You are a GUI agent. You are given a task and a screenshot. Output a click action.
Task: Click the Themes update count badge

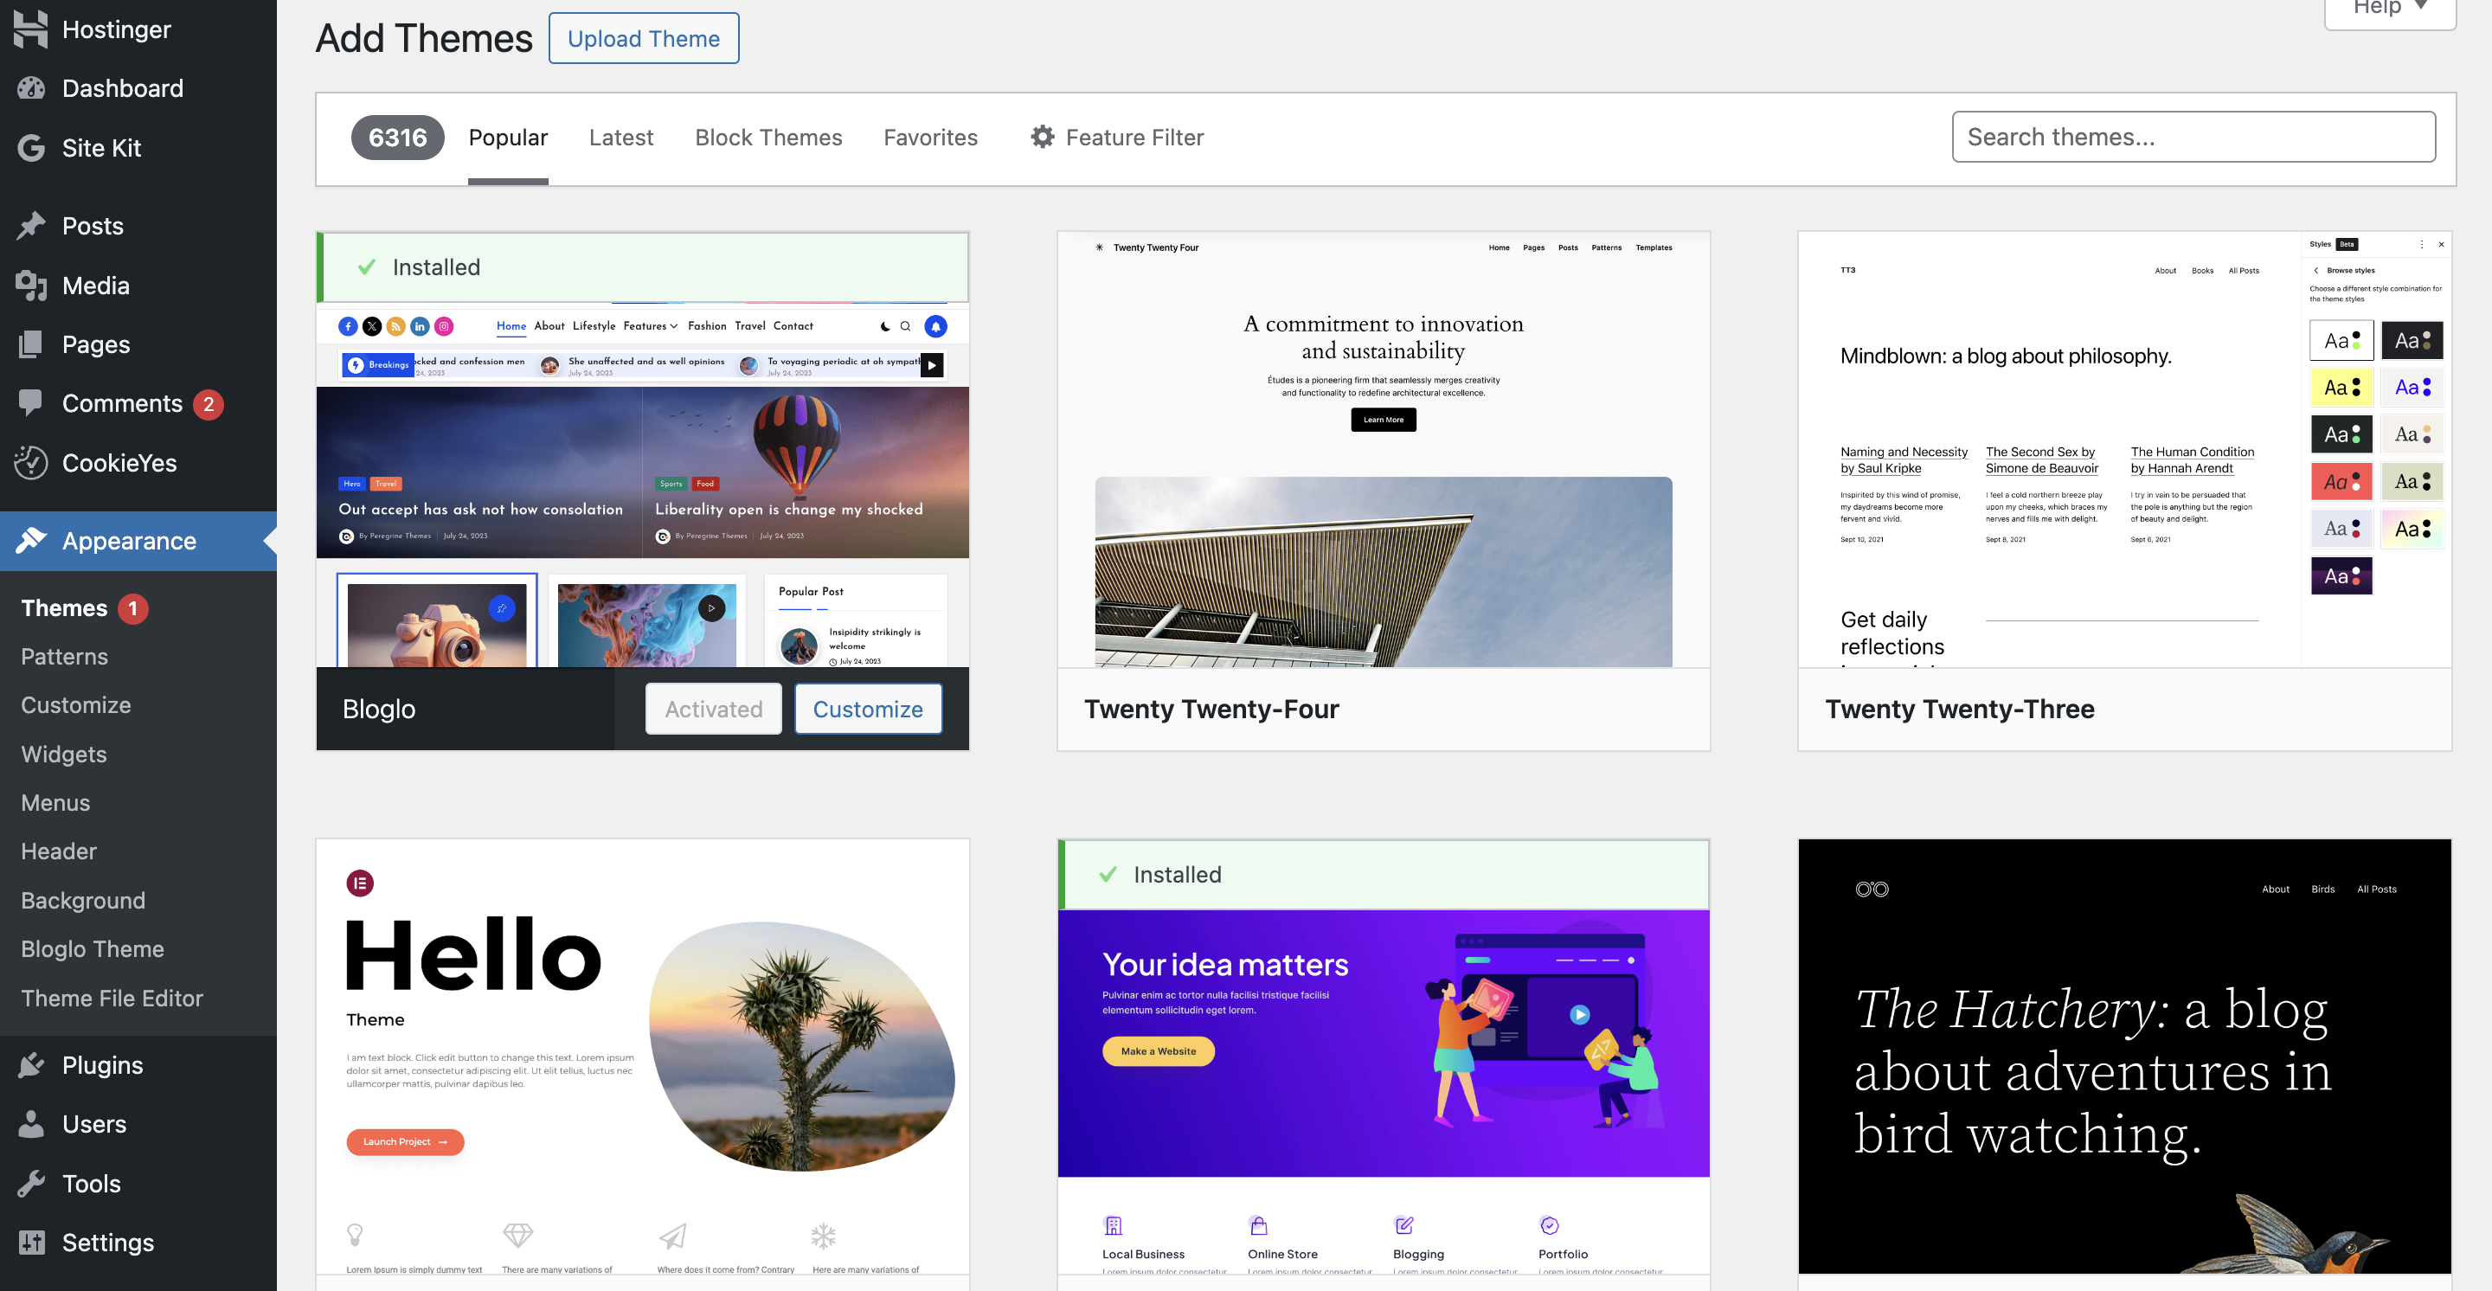[132, 608]
